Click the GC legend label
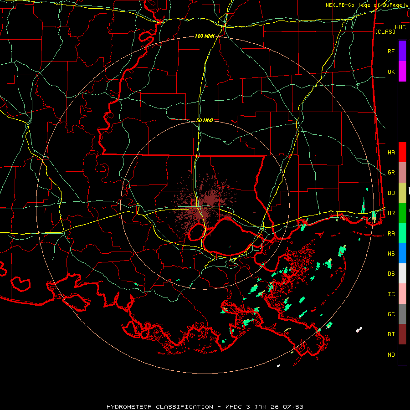Image resolution: width=410 pixels, height=410 pixels. pyautogui.click(x=391, y=314)
